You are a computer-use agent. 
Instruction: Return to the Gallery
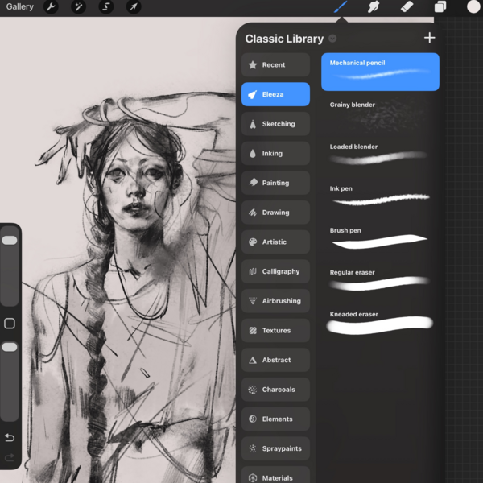tap(19, 6)
